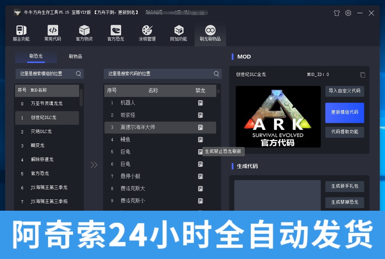Image resolution: width=385 pixels, height=259 pixels.
Task: Expand the list with the double-arrow chevron
Action: [x=94, y=164]
